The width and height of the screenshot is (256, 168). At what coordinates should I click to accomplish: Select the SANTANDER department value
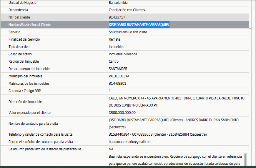tap(118, 69)
